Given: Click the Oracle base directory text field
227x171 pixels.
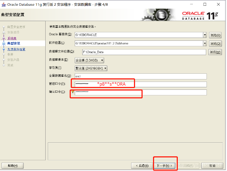Looking at the screenshot, I should pos(139,35).
